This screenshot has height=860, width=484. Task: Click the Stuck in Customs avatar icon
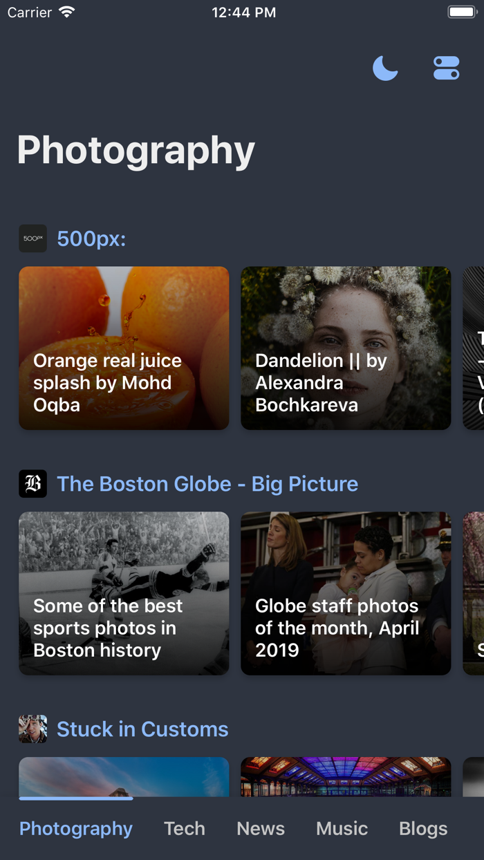32,729
